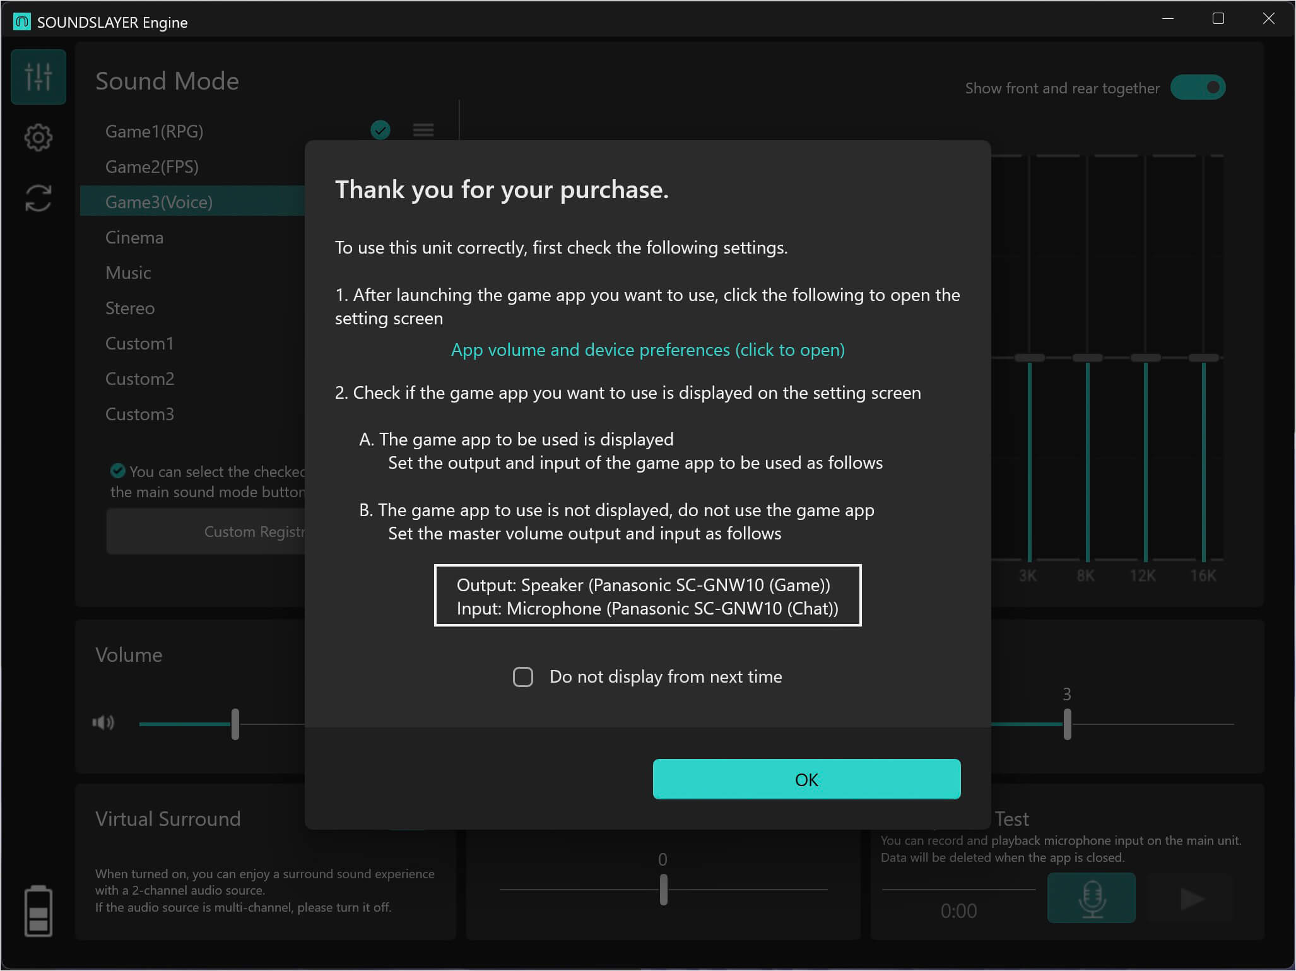Select the Music sound mode
The image size is (1296, 971).
click(x=128, y=273)
